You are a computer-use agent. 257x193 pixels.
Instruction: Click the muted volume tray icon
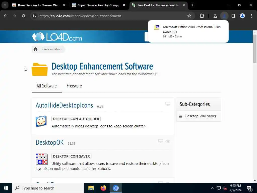point(225,188)
